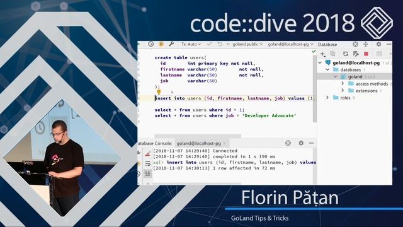Click the editor horizontal scrollbar
The height and width of the screenshot is (227, 403).
pyautogui.click(x=197, y=136)
